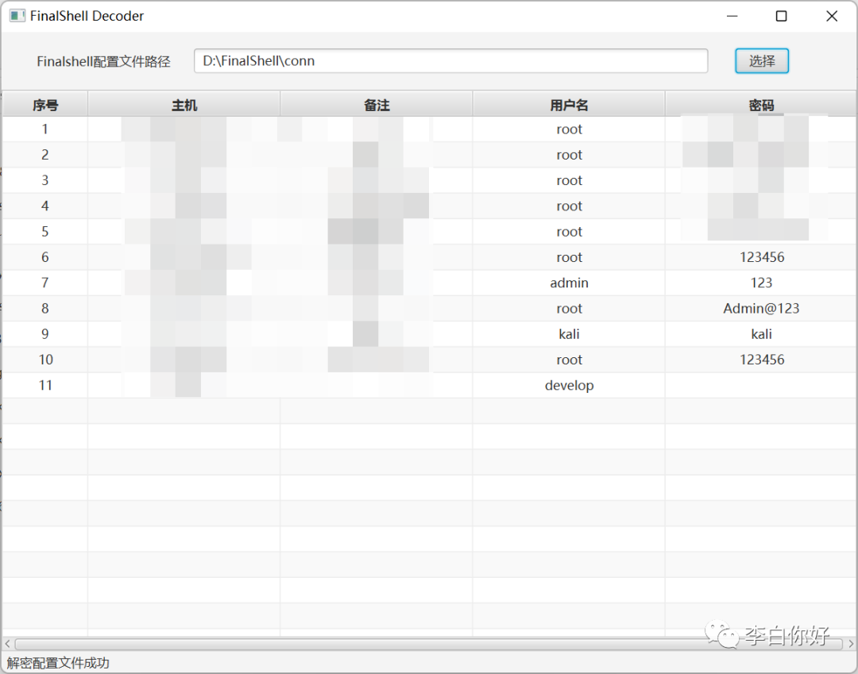Select row number 3 index cell
Viewport: 858px width, 674px height.
[44, 180]
